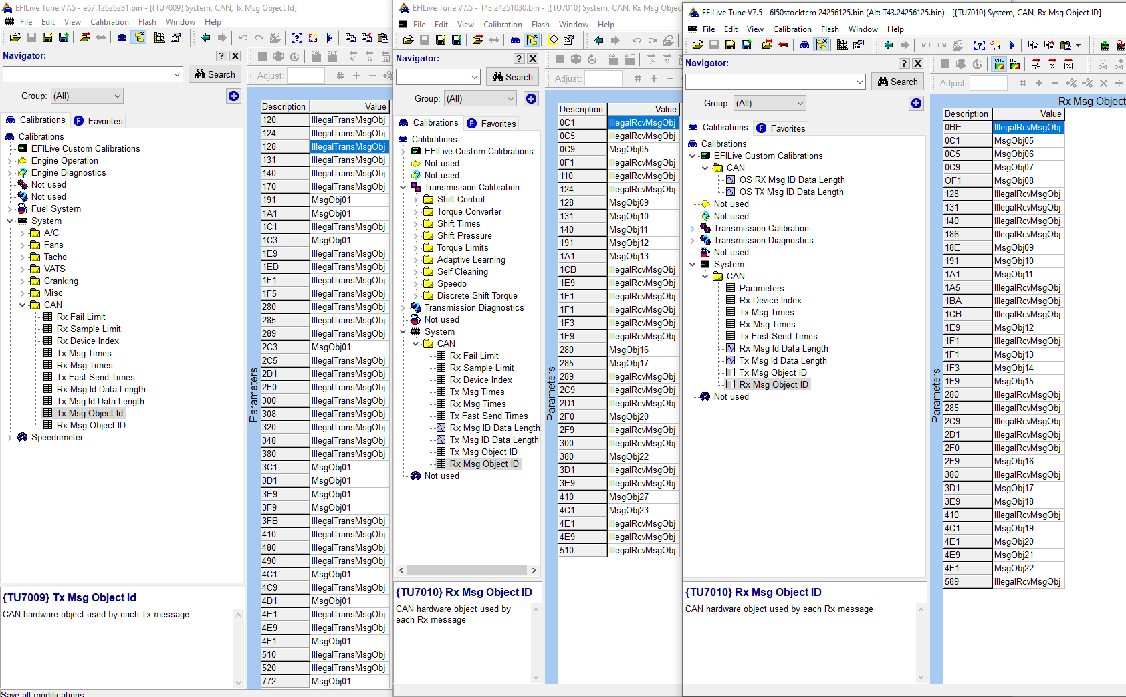Click Search button in e67 window

tap(215, 74)
